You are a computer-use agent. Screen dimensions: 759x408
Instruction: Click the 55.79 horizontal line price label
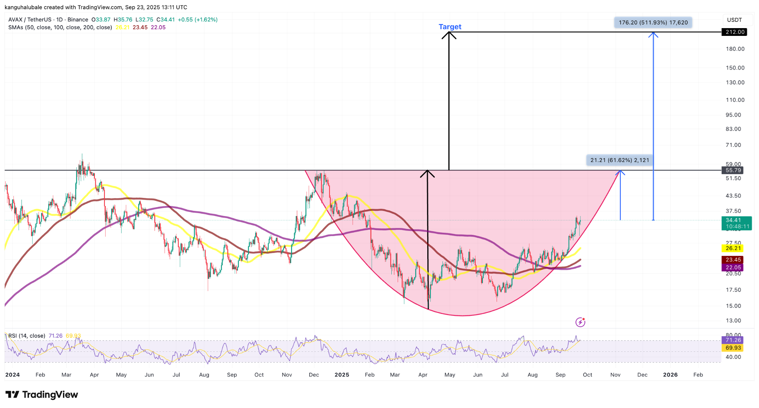(x=733, y=170)
